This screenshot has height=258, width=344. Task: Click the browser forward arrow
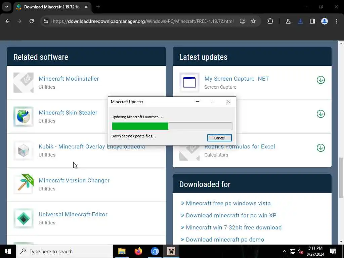(19, 21)
